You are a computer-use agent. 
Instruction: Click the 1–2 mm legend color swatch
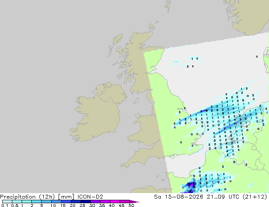(x=27, y=202)
